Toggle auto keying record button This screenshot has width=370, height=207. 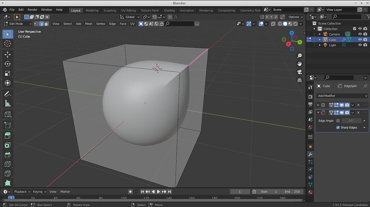[x=130, y=192]
